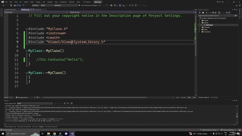Open the Debug menu
Image resolution: width=242 pixels, height=136 pixels.
tap(38, 2)
